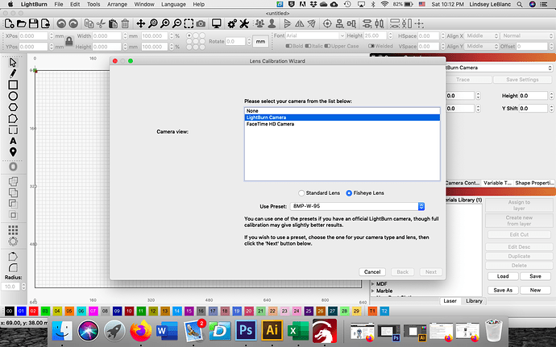Expand the Marble material tree item
556x347 pixels.
click(x=373, y=291)
